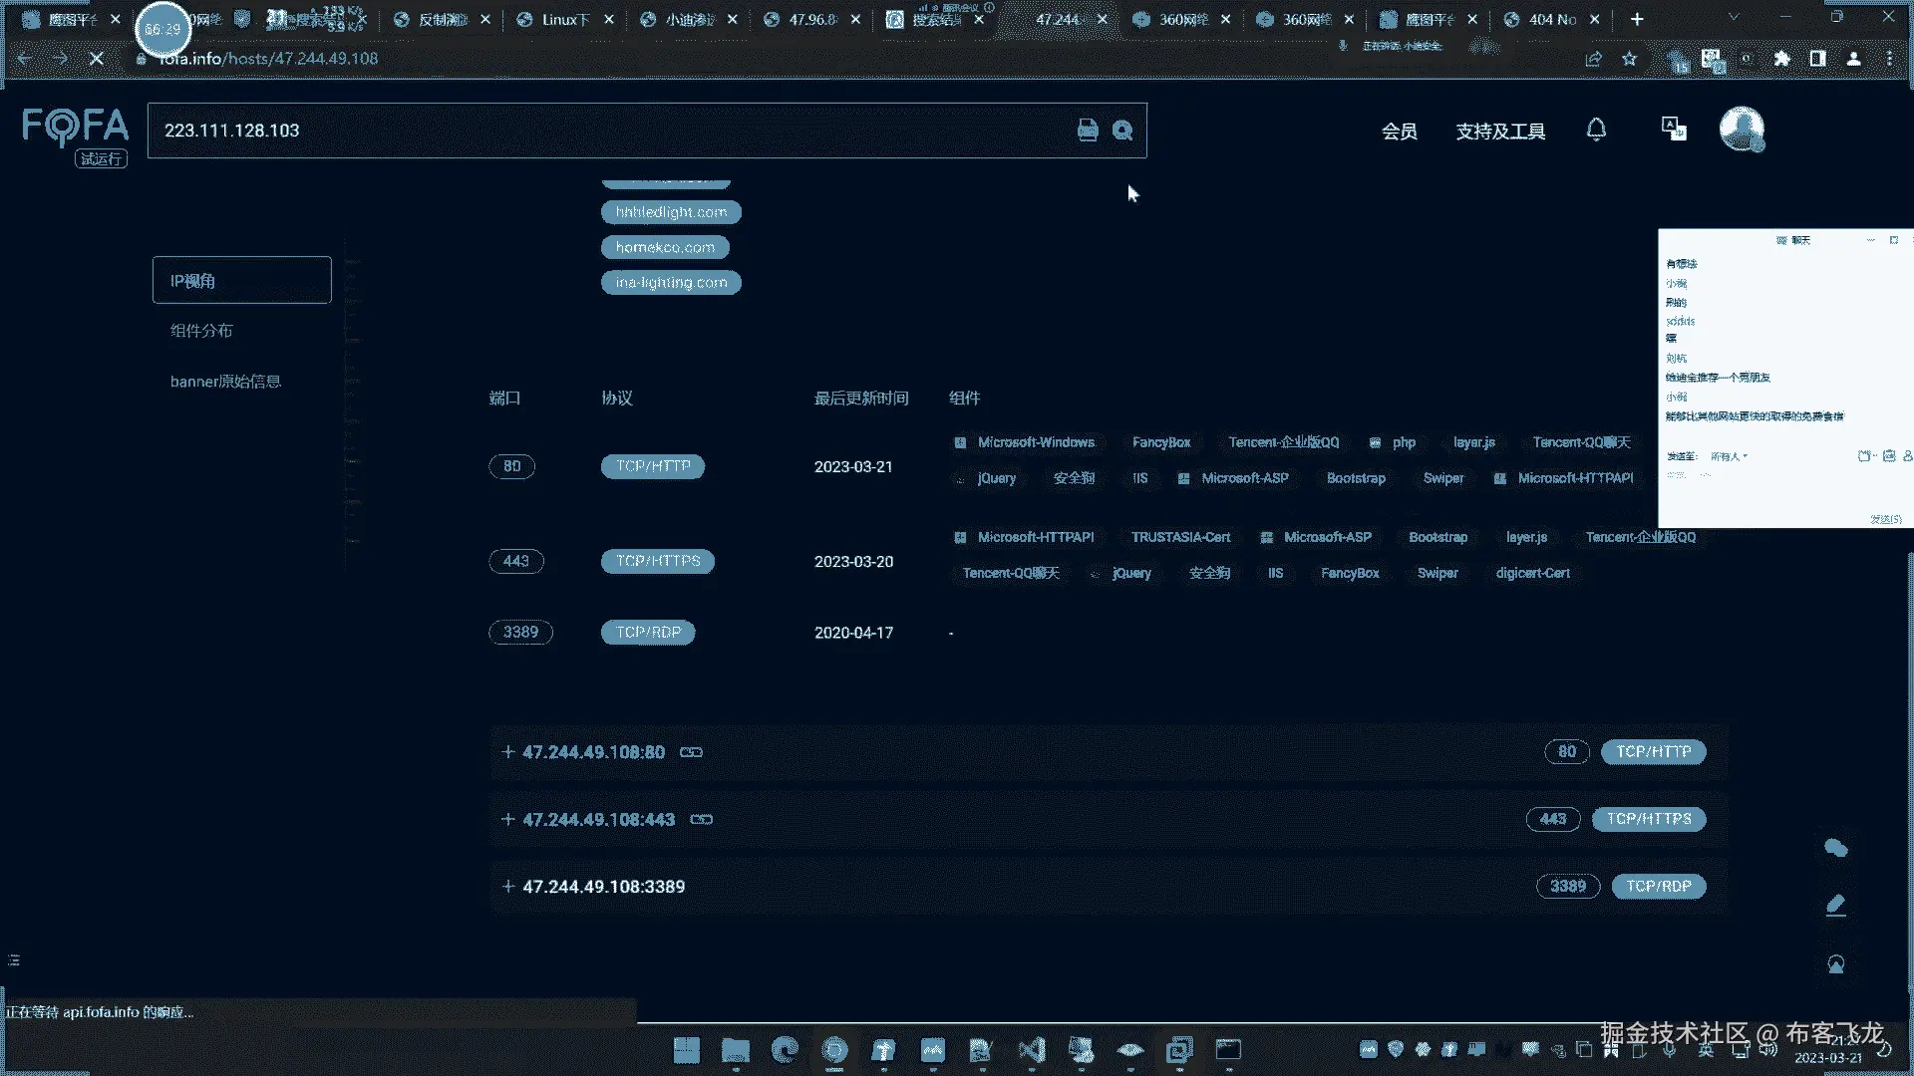The width and height of the screenshot is (1914, 1076).
Task: Click the save icon in search box
Action: (x=1088, y=131)
